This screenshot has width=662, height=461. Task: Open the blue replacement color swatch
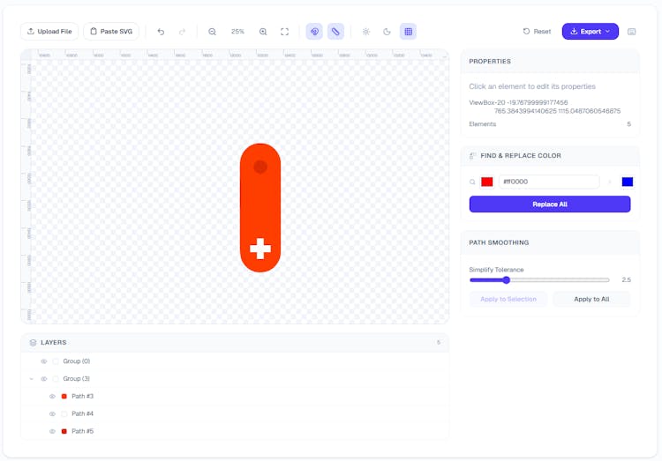coord(627,182)
